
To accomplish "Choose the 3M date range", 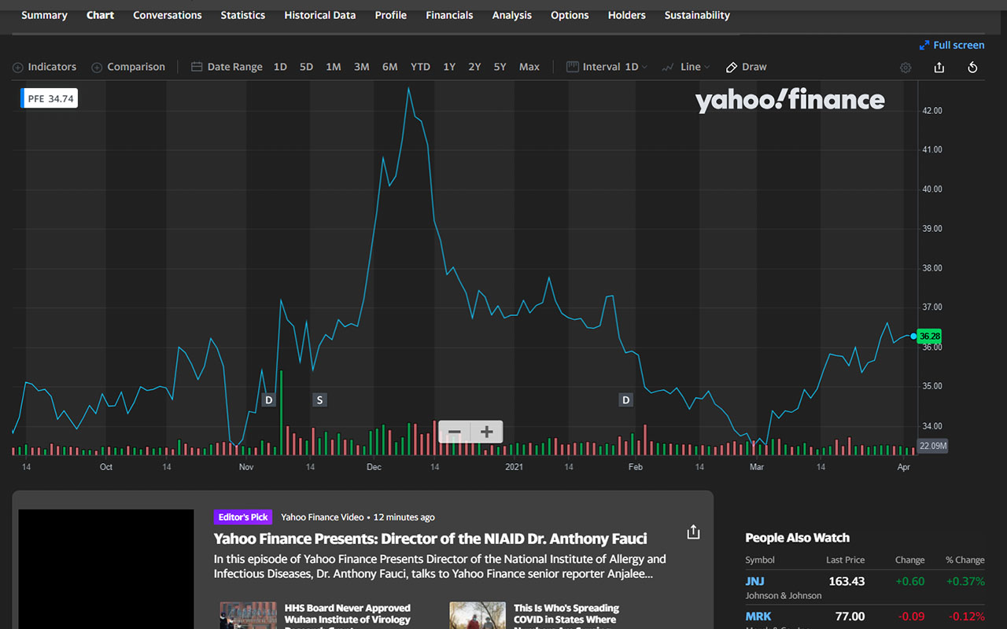I will [362, 67].
